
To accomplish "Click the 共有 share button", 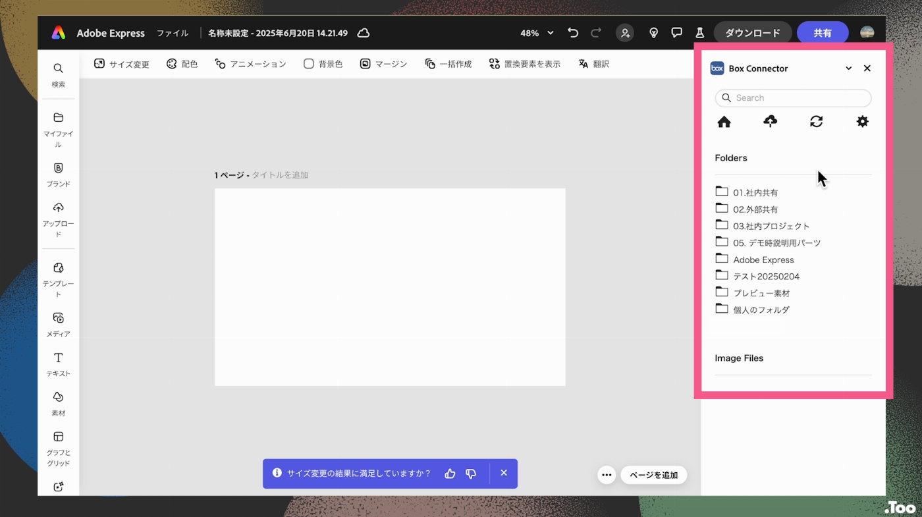I will point(822,33).
